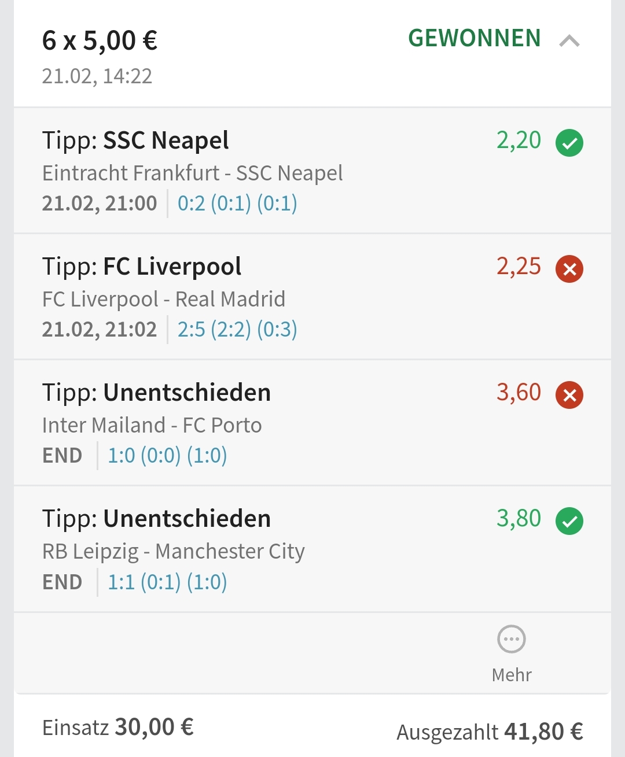Open the Inter Mailand - FC Porto match
This screenshot has height=757, width=625.
(x=152, y=425)
